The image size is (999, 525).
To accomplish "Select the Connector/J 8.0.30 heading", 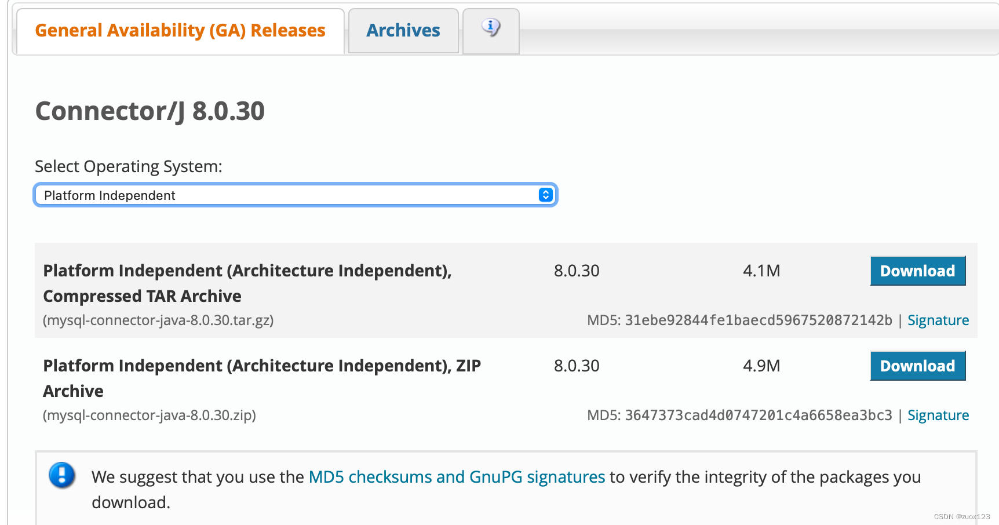I will [150, 111].
